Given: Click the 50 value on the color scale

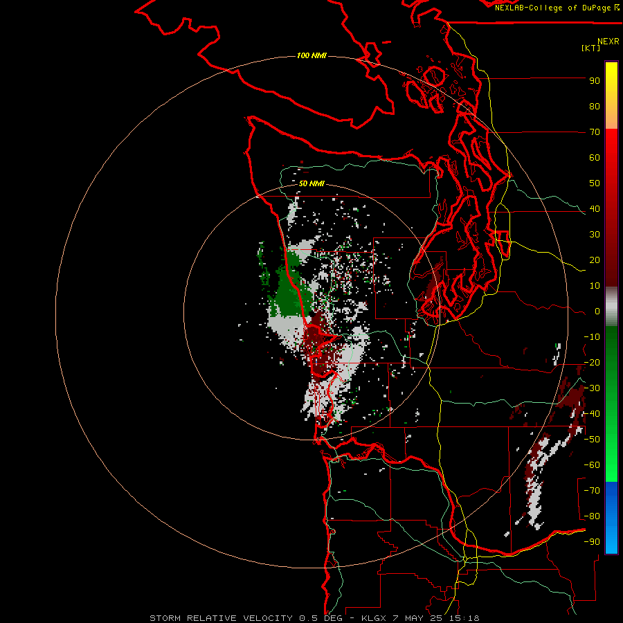Looking at the screenshot, I should point(595,183).
